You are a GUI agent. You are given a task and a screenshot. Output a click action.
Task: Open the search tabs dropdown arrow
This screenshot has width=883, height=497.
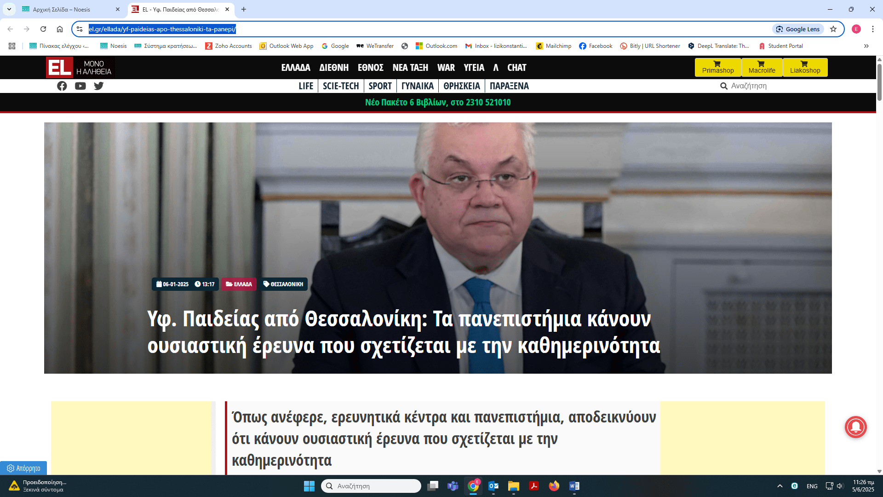click(9, 9)
